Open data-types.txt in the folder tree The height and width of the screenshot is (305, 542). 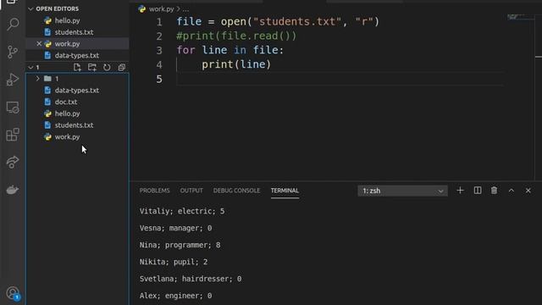tap(77, 91)
